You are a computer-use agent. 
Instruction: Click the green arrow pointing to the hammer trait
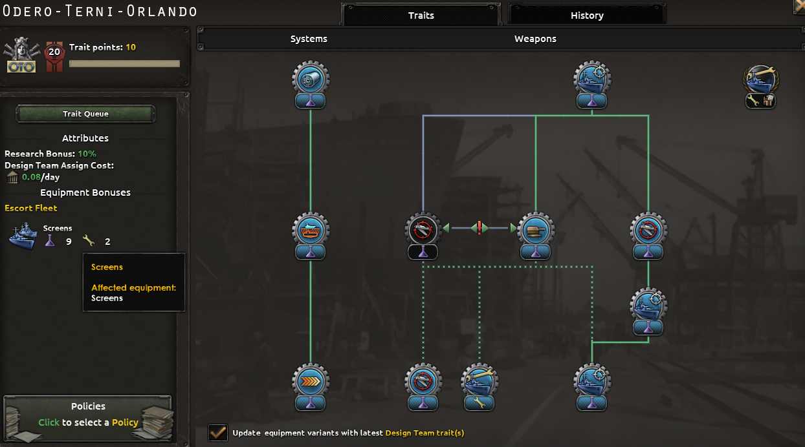tap(512, 227)
